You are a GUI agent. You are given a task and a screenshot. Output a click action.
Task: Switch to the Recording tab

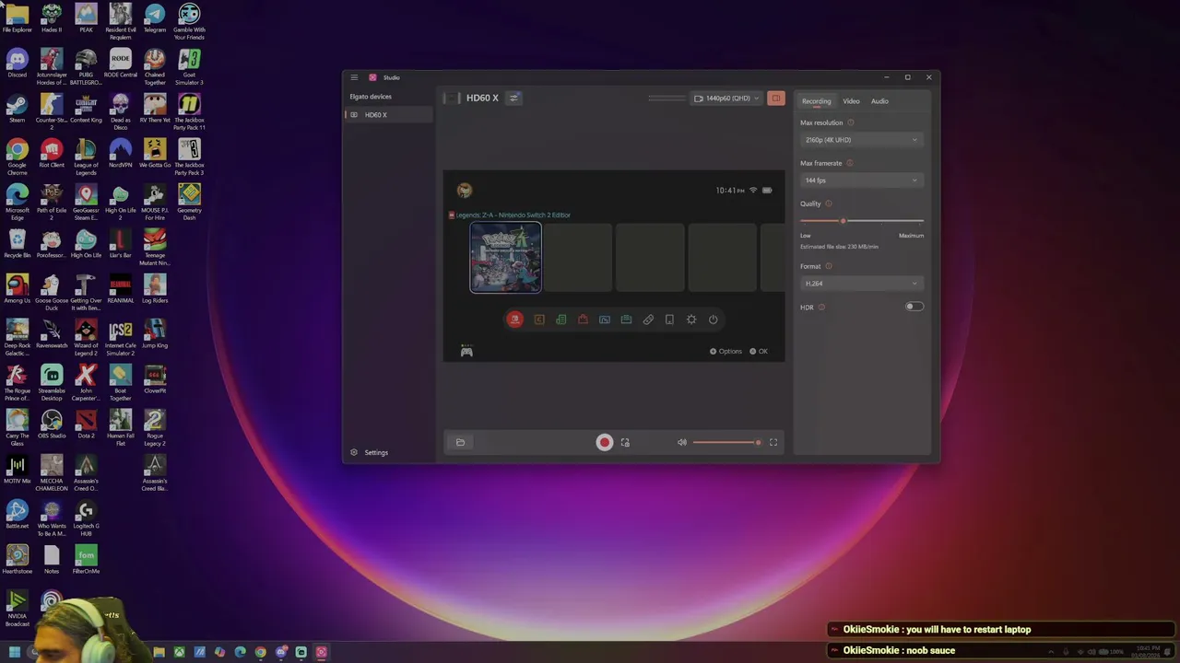click(x=816, y=101)
